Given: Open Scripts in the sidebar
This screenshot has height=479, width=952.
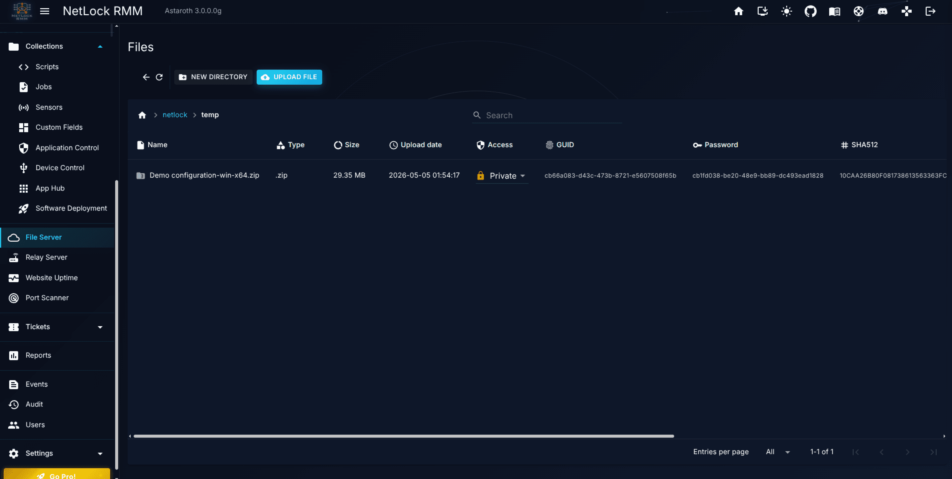Looking at the screenshot, I should click(57, 67).
